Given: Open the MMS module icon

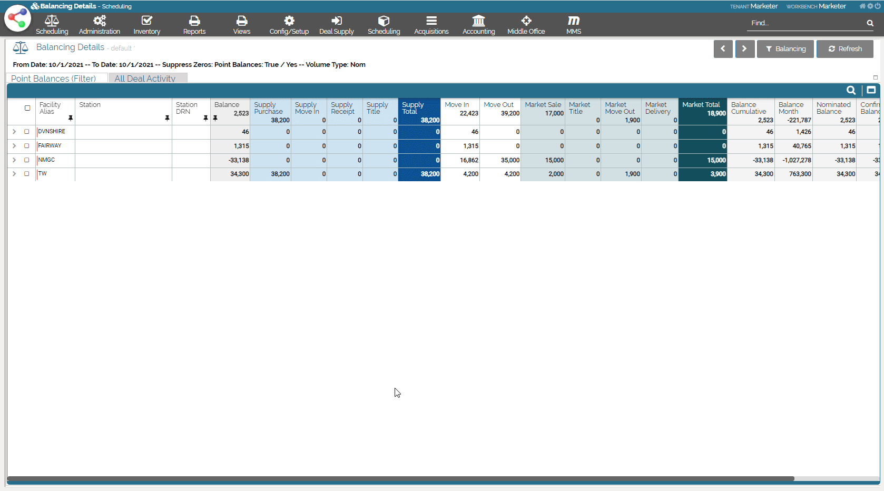Looking at the screenshot, I should coord(573,21).
